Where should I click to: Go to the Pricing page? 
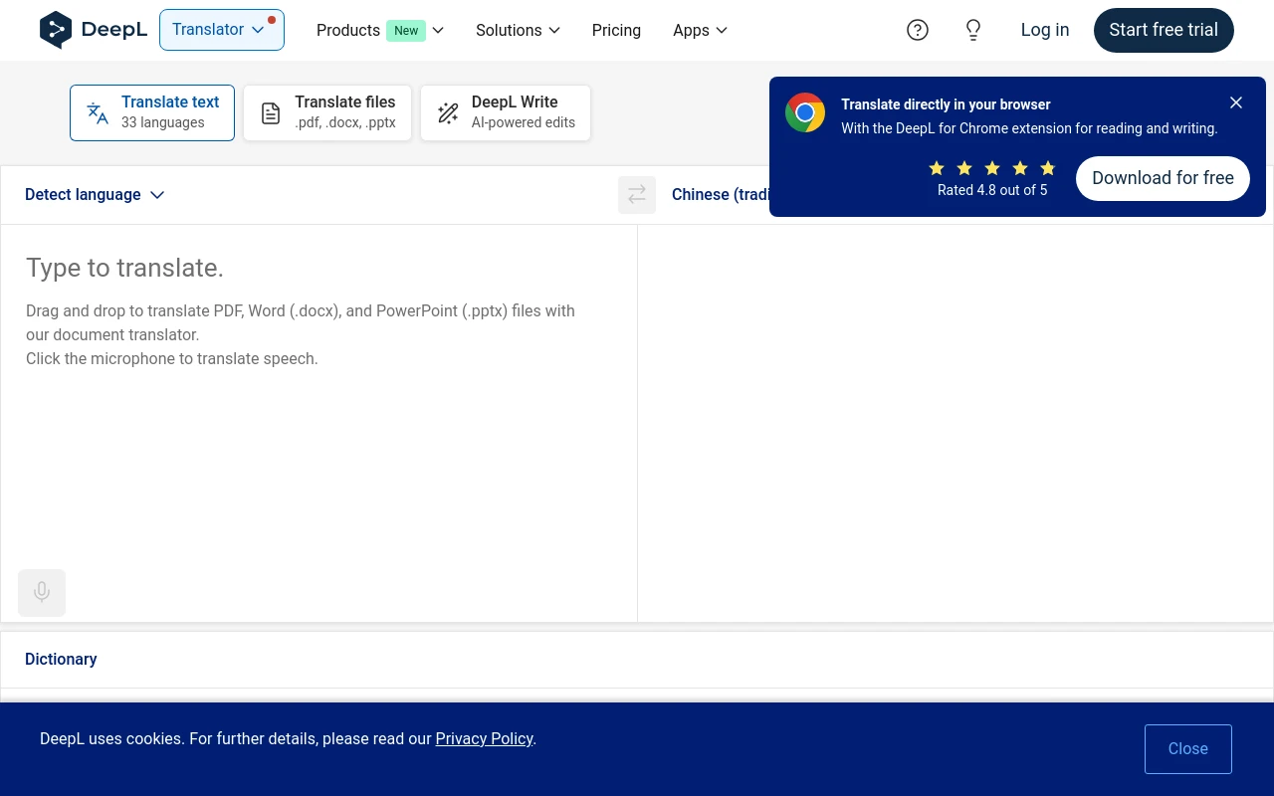click(x=616, y=30)
